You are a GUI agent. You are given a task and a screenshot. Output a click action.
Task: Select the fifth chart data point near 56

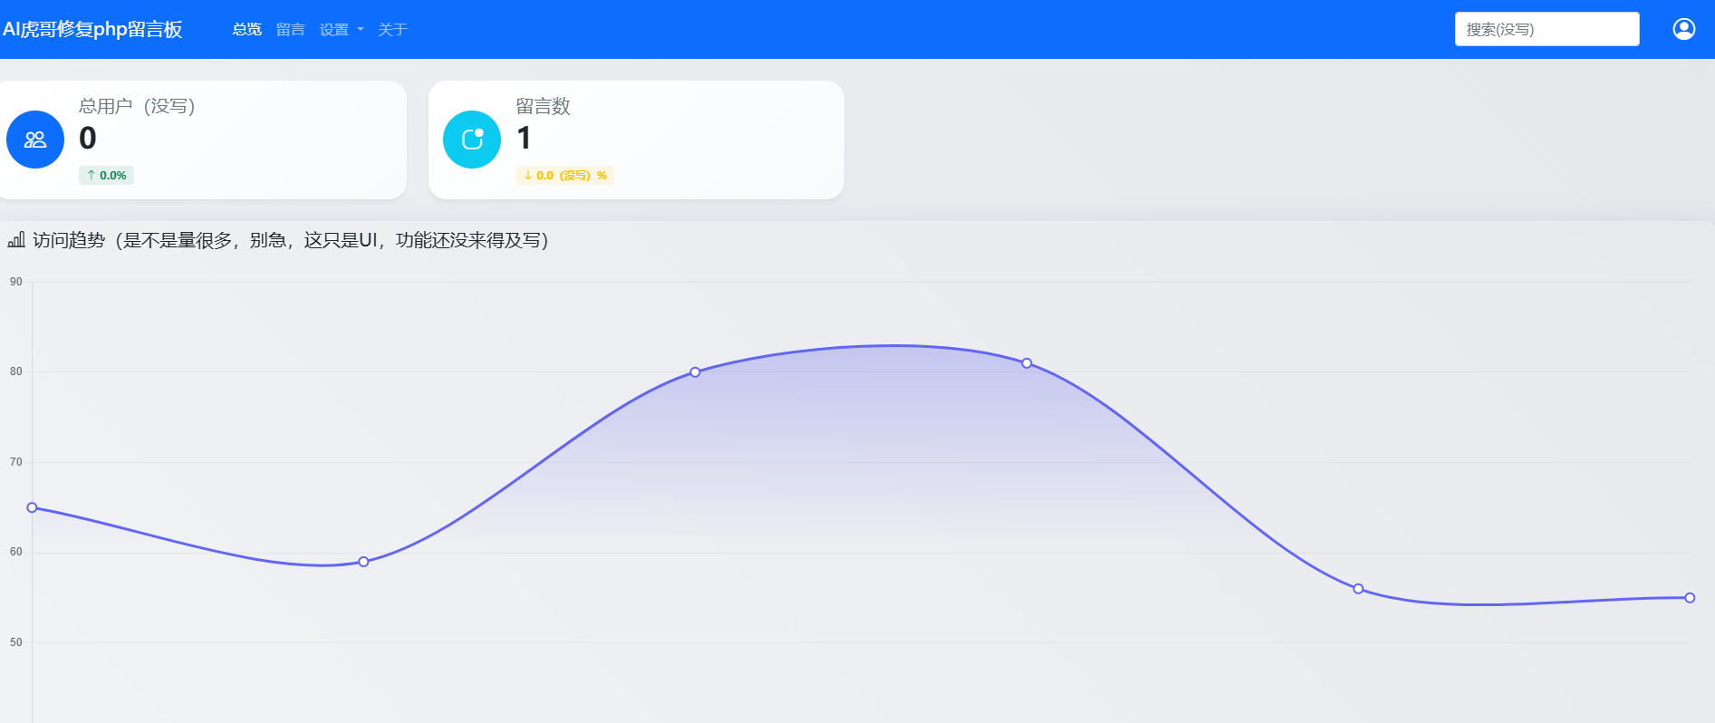coord(1358,589)
